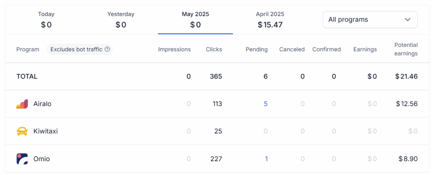Screen dimensions: 432x175
Task: Switch to the Yesterday tab
Action: coord(121,19)
